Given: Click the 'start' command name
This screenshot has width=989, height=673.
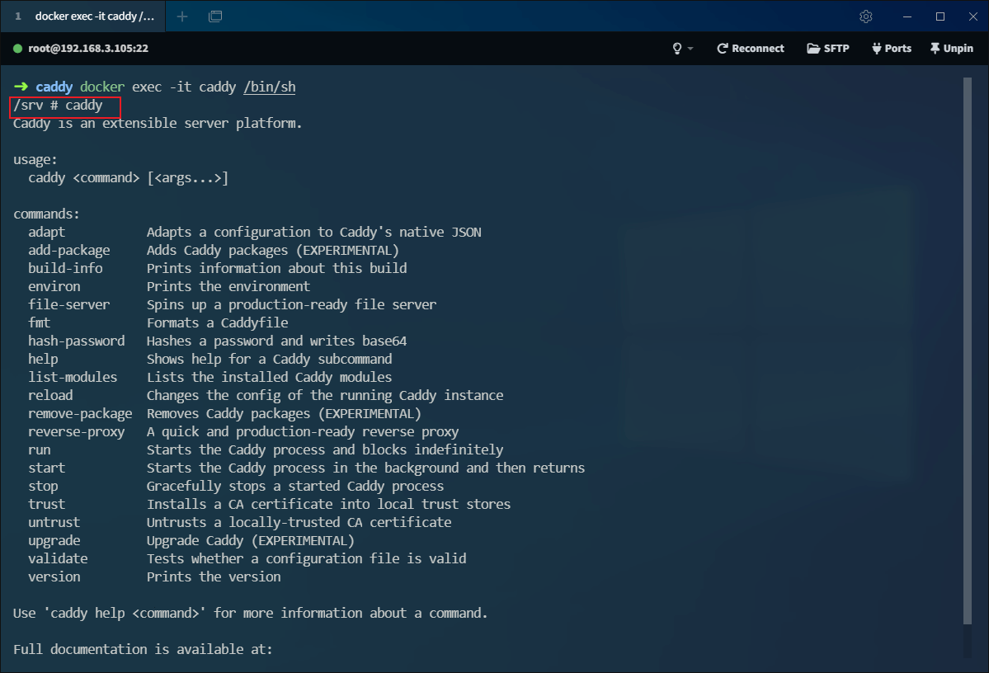Looking at the screenshot, I should point(47,468).
